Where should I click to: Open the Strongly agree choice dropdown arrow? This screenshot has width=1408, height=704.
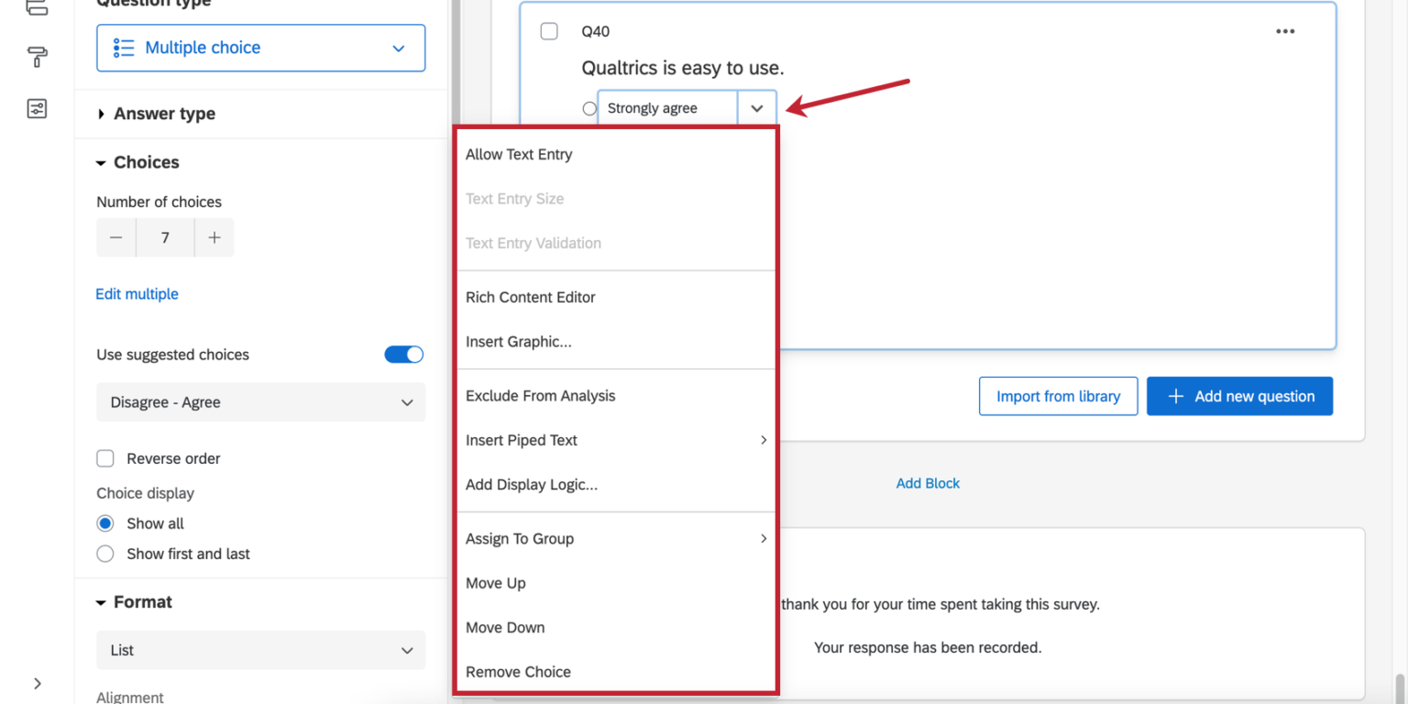[757, 107]
